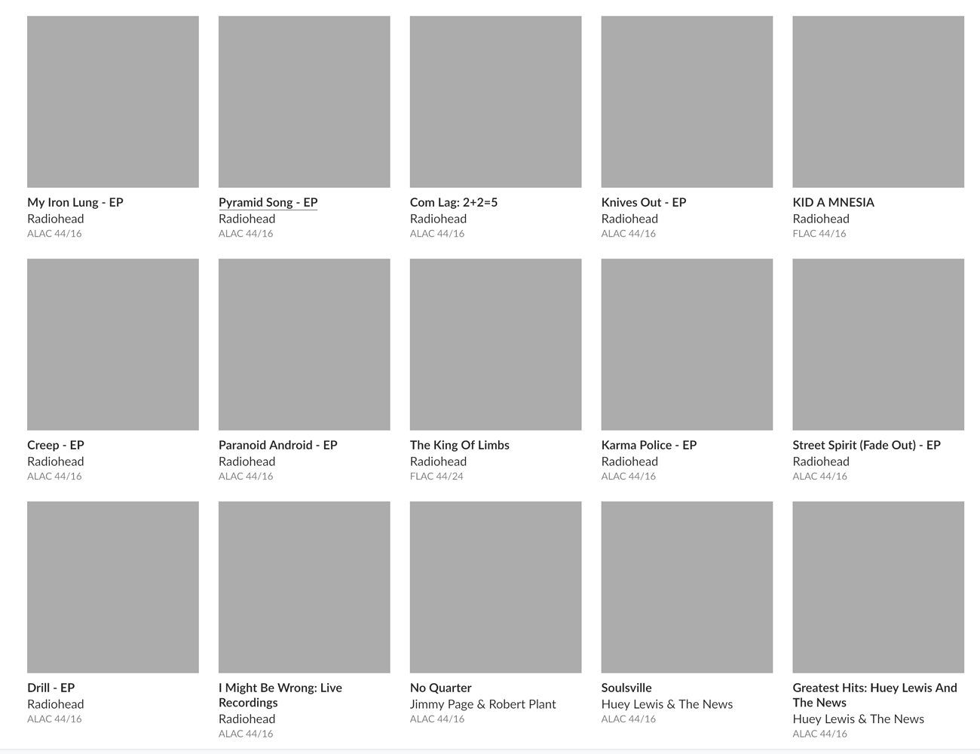Image resolution: width=980 pixels, height=754 pixels.
Task: Open the "Jimmy Page & Robert Plant" artist link
Action: click(x=483, y=704)
